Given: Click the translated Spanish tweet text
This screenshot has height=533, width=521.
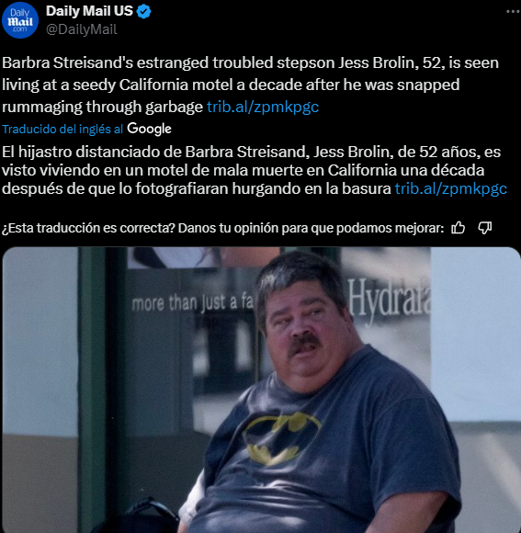Looking at the screenshot, I should click(x=255, y=170).
